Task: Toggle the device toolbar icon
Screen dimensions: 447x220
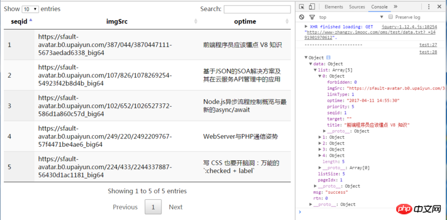Action: (312, 7)
